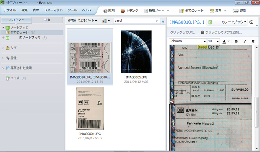The image size is (260, 152).
Task: Click the 印刷 print button
Action: pyautogui.click(x=239, y=11)
